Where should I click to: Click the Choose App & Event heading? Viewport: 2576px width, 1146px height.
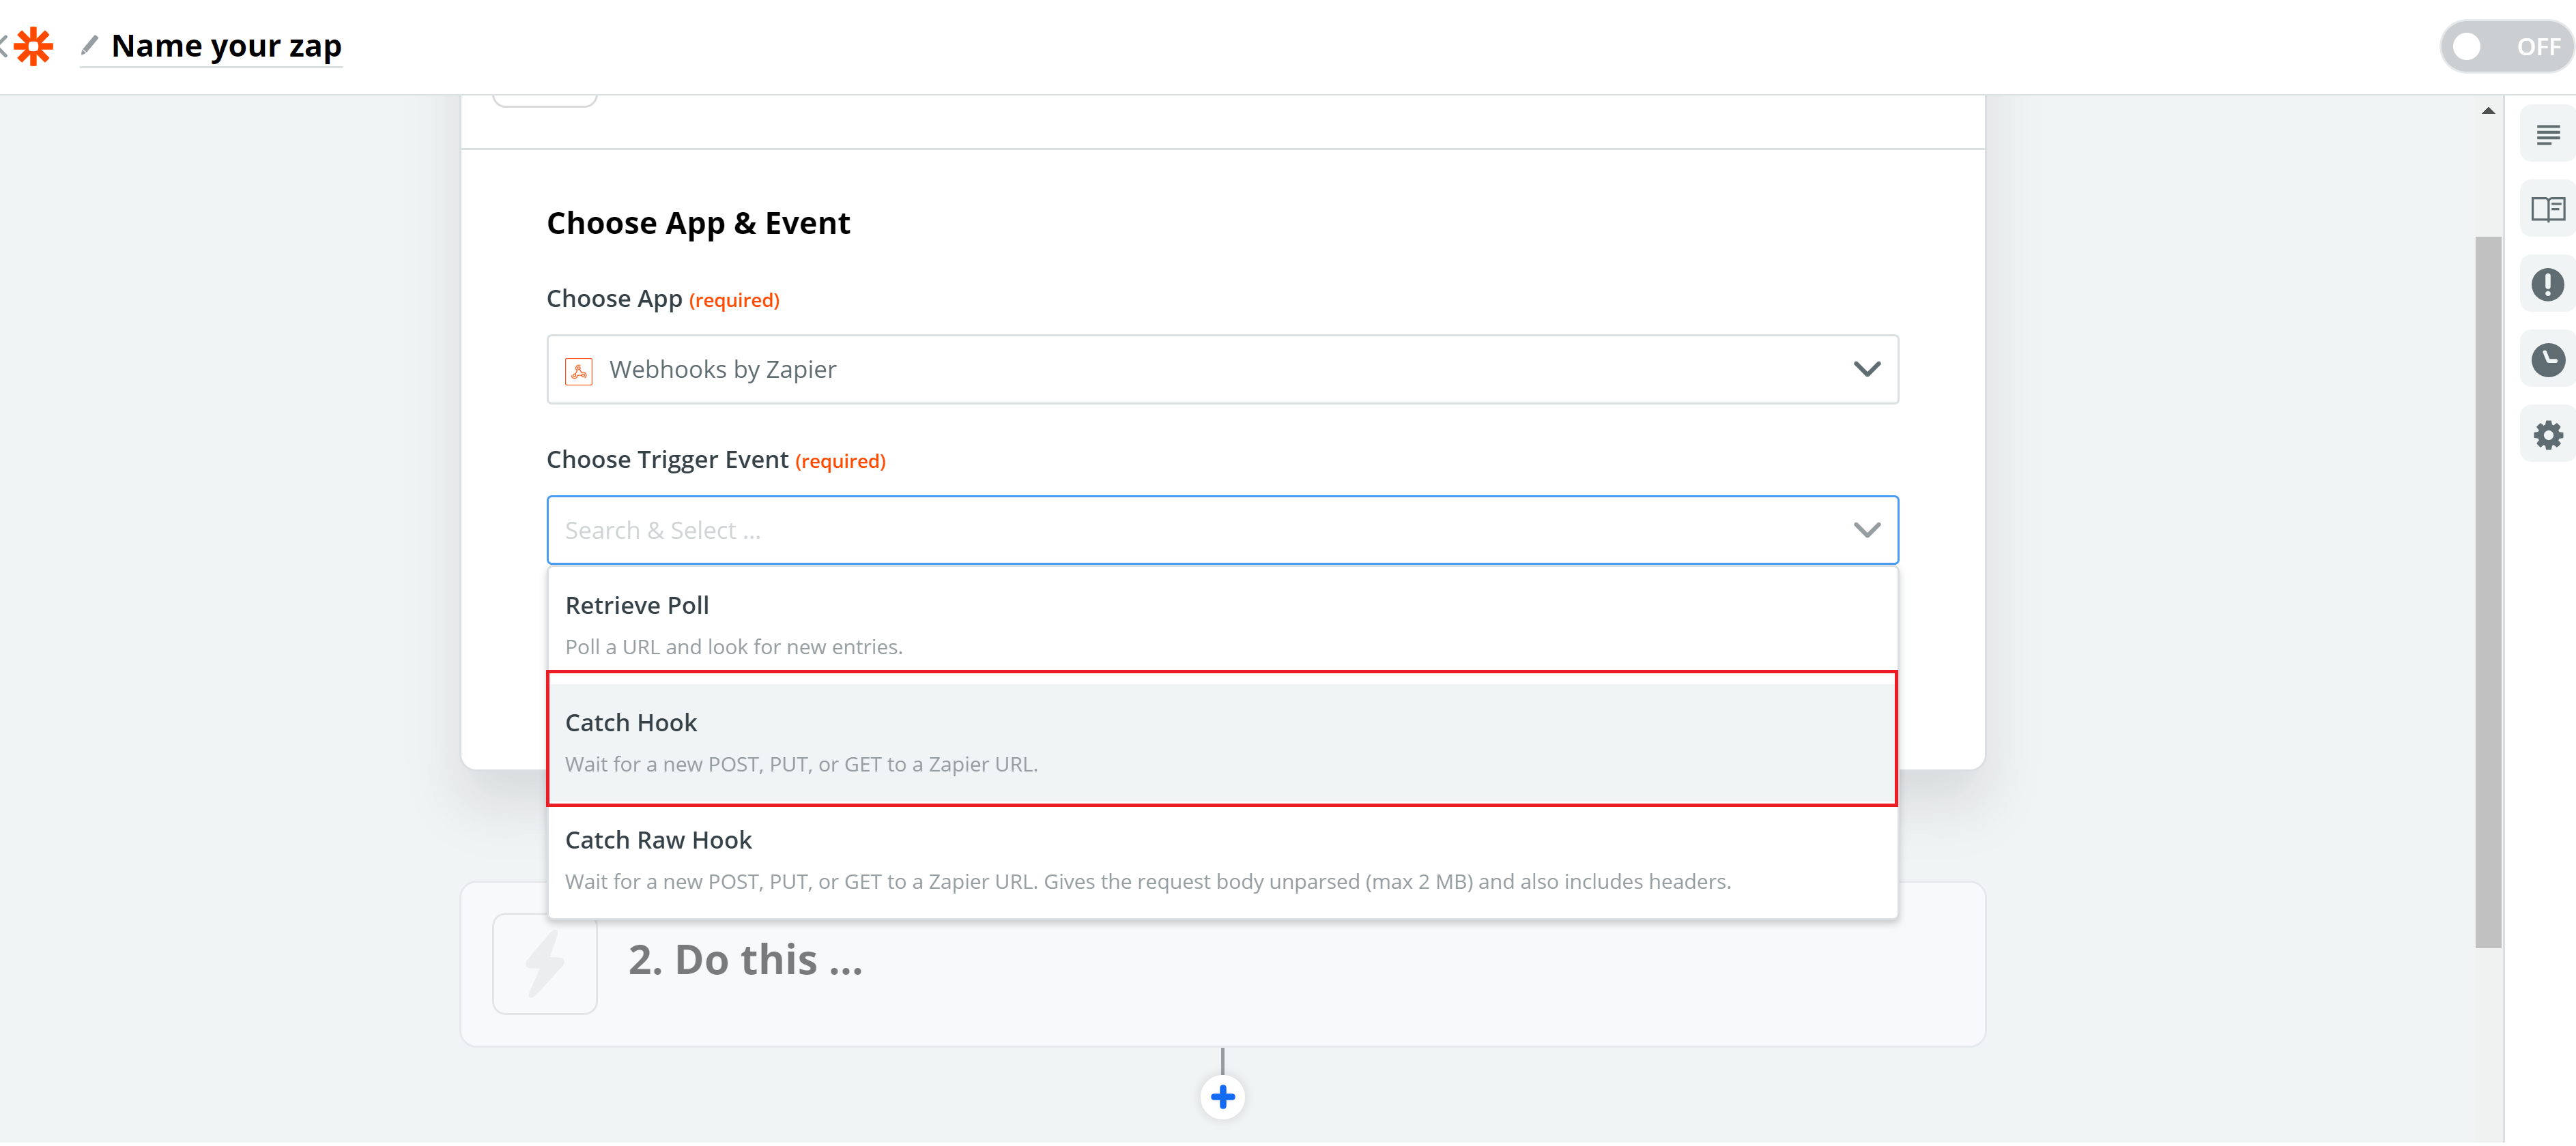[x=698, y=223]
